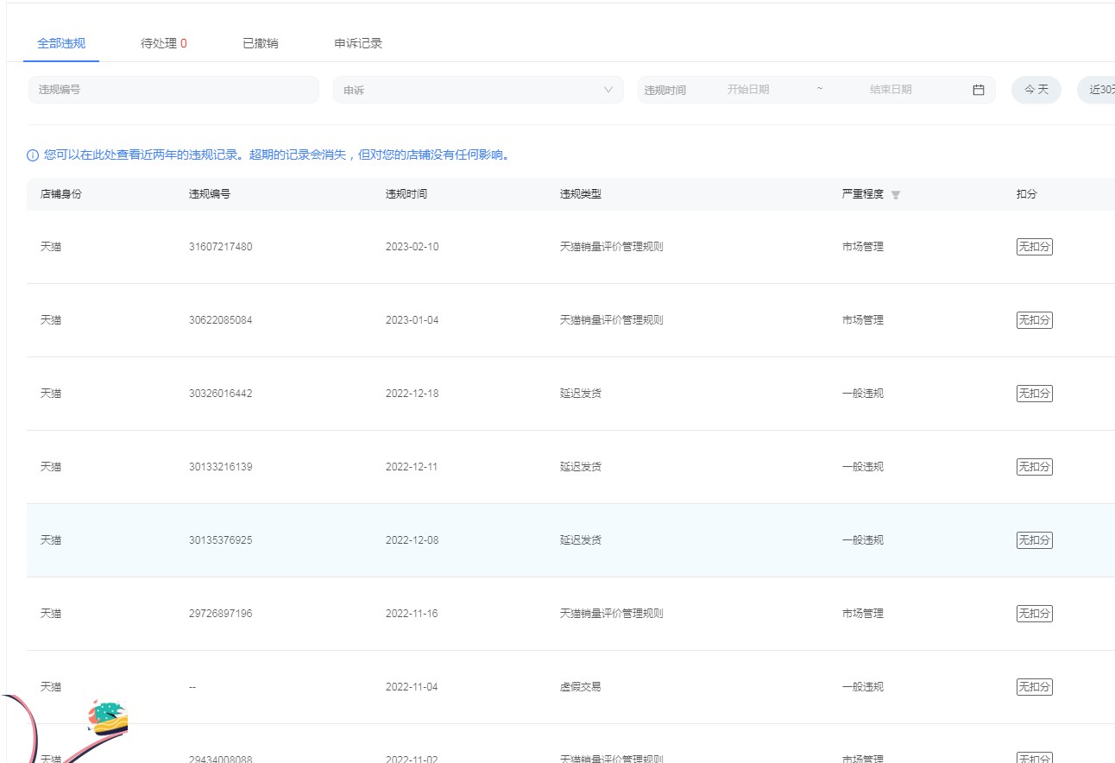The image size is (1115, 763).
Task: Switch to the 全部违规 tab
Action: click(61, 43)
